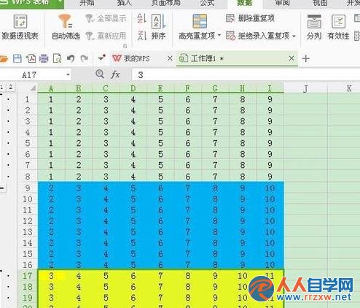Collapse the outline group ending at row 9

(2, 188)
